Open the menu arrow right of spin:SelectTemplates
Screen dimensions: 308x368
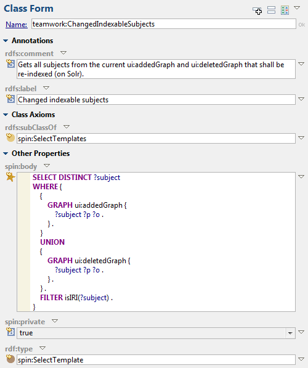(x=301, y=137)
